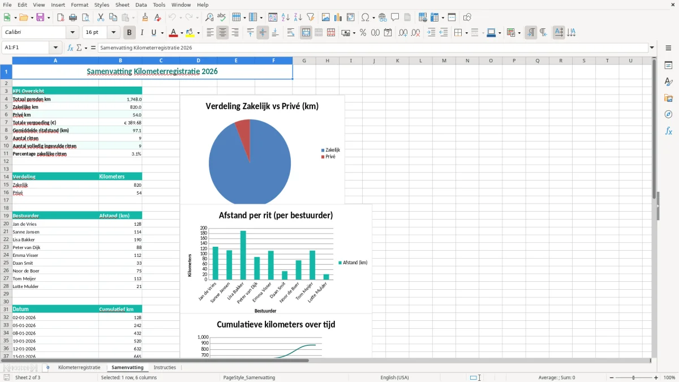
Task: Click the Insert Image icon
Action: point(326,18)
